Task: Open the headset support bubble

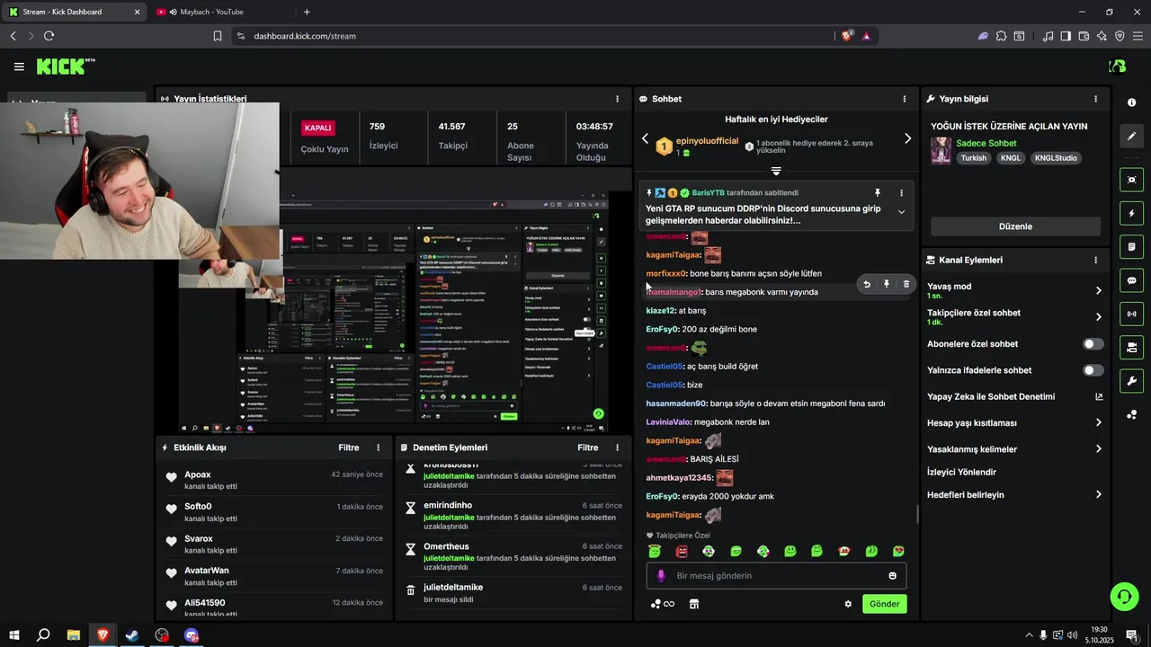Action: (x=1123, y=596)
